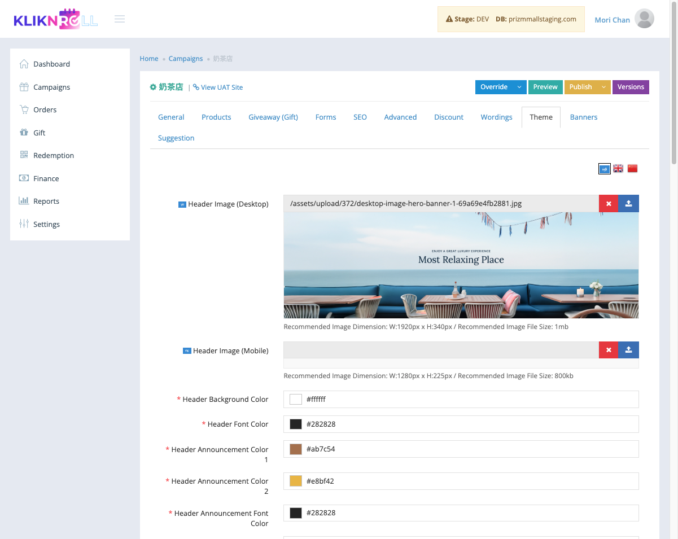
Task: Open the General tab
Action: click(171, 117)
